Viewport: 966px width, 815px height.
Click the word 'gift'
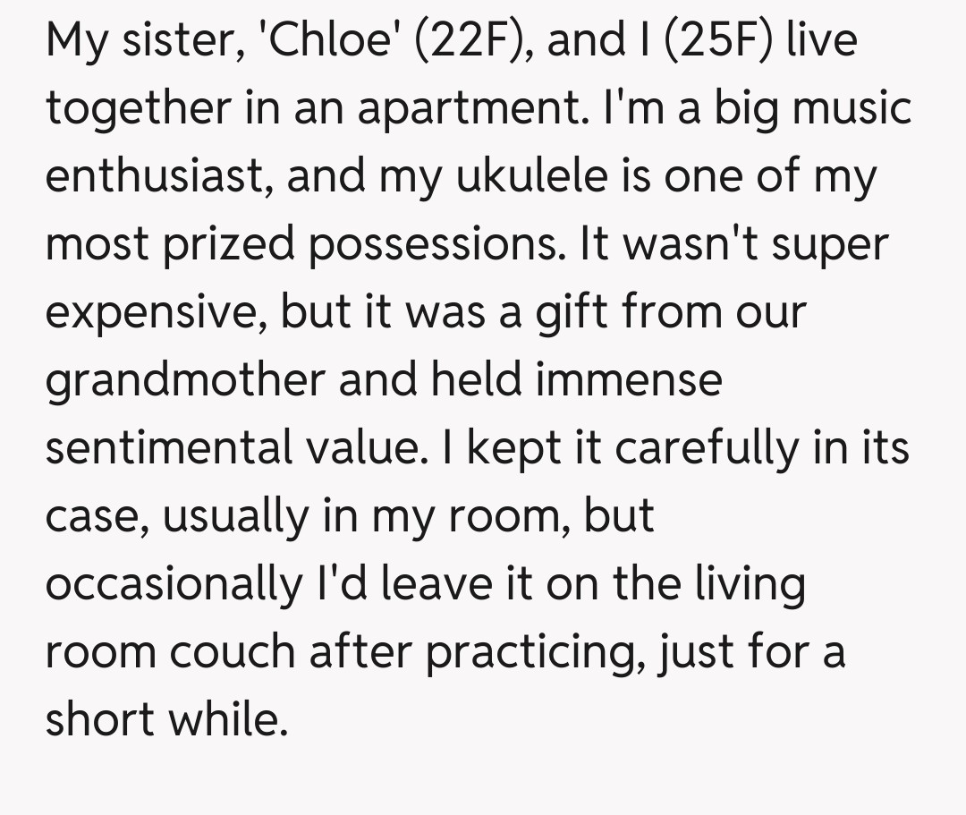pyautogui.click(x=570, y=312)
